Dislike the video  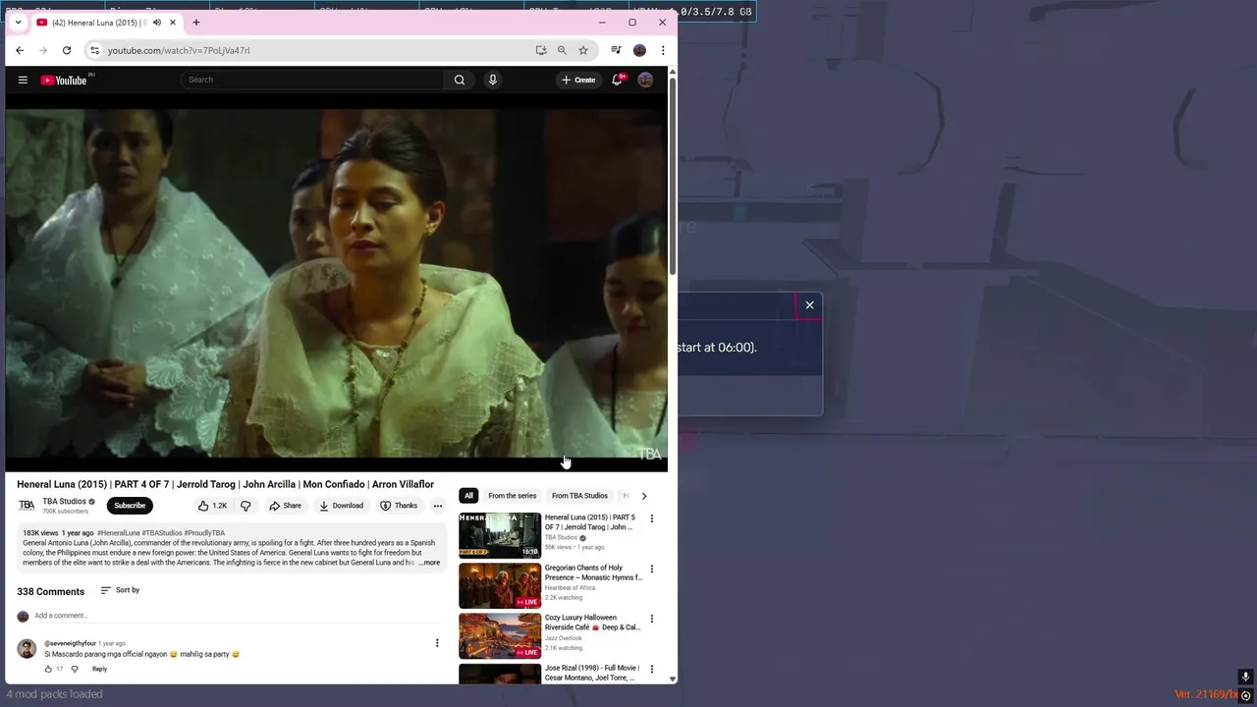pos(246,506)
